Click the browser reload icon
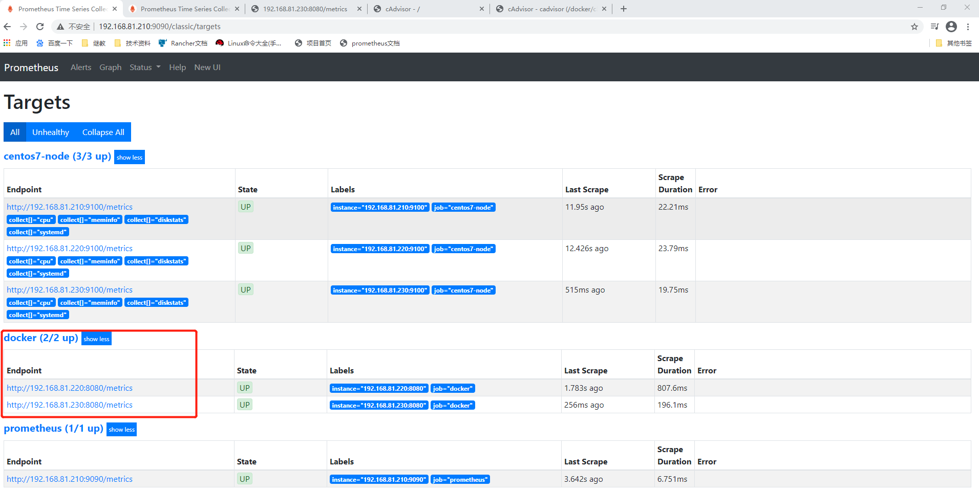The height and width of the screenshot is (491, 979). tap(40, 27)
